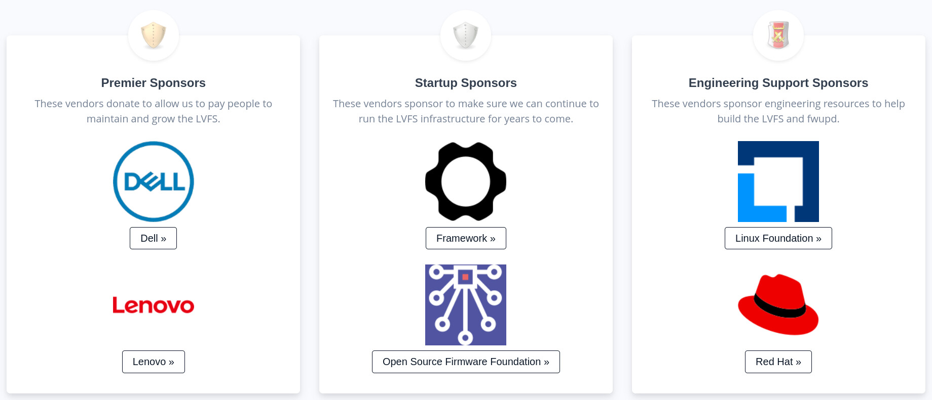Click the Premier Sponsors description text

click(154, 111)
